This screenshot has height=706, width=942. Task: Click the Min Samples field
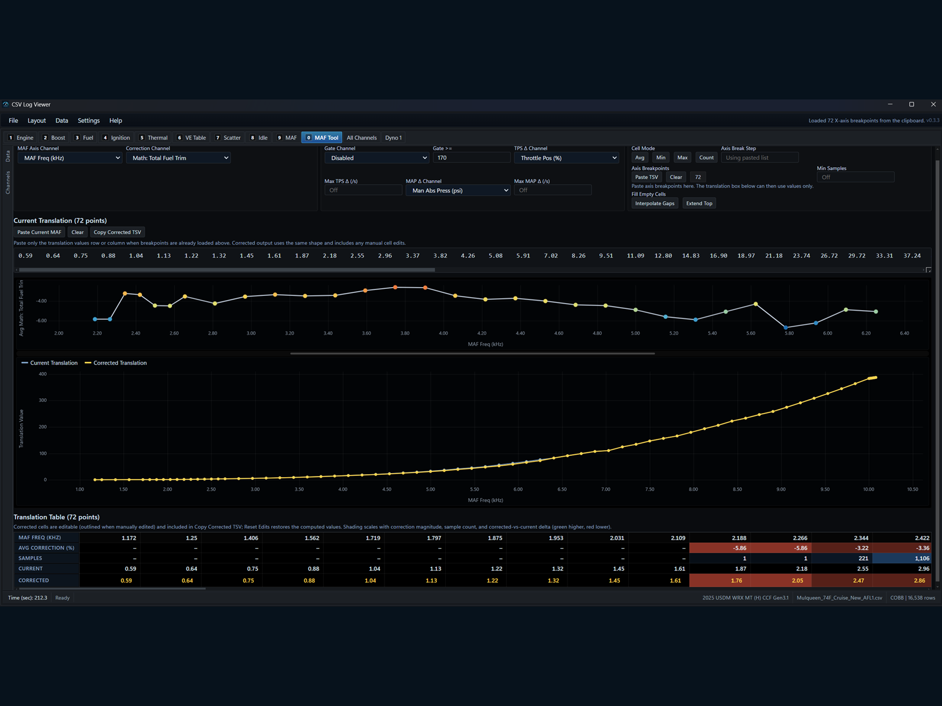tap(855, 177)
